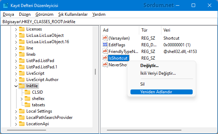218x134 pixels.
Task: Click the string icon of FriendlyTypeN... value
Action: pyautogui.click(x=105, y=51)
